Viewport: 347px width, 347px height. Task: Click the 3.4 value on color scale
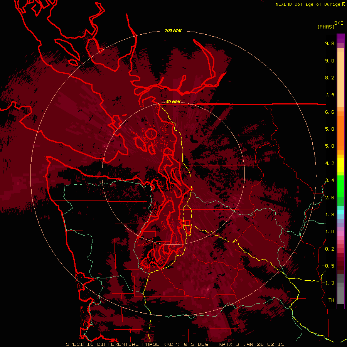tap(330, 180)
